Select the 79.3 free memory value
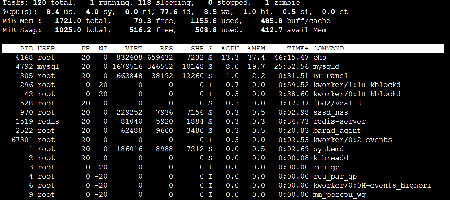This screenshot has width=450, height=200. pos(142,21)
